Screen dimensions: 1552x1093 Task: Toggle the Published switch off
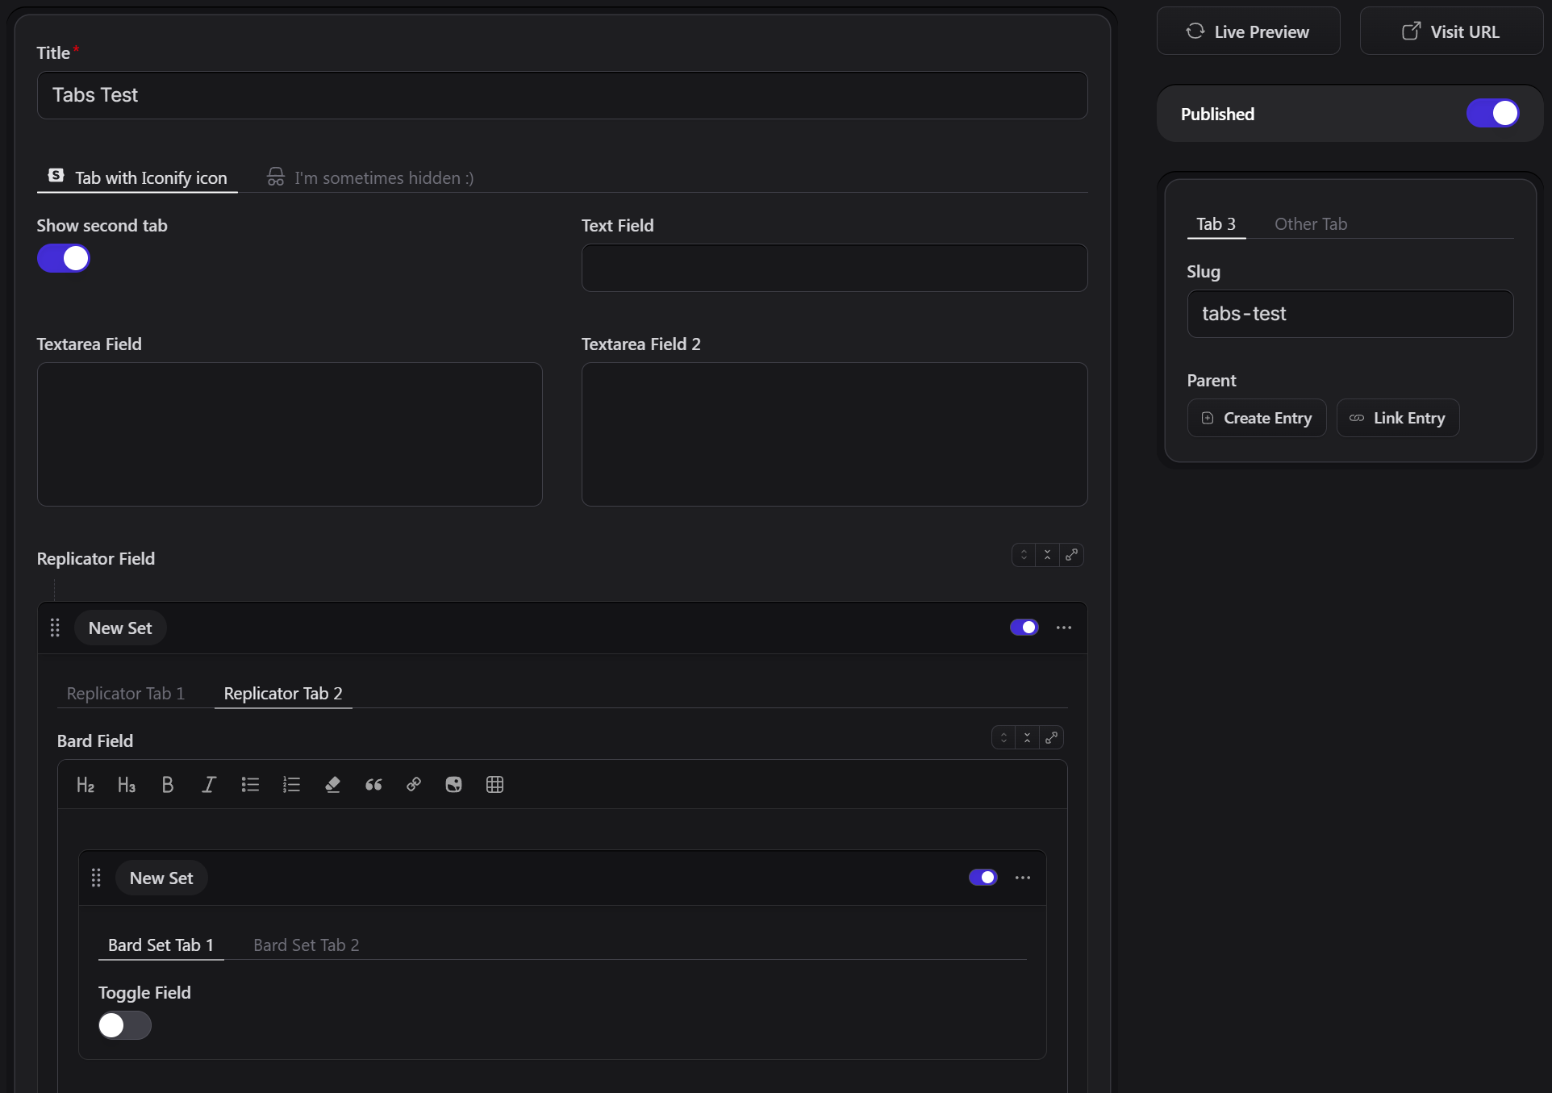pos(1492,114)
